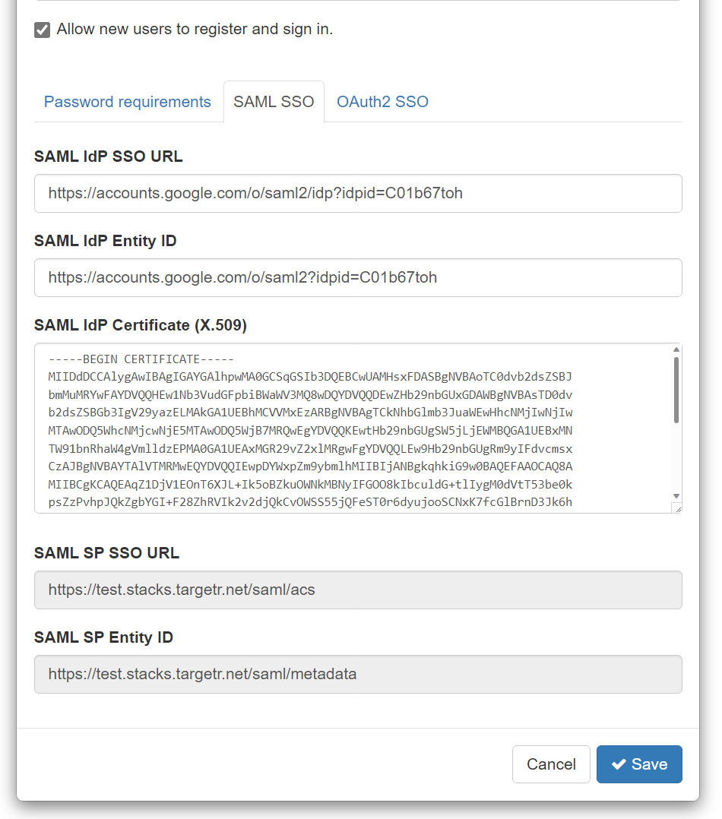Screen dimensions: 722x819
Task: Toggle Allow new users to register checkbox
Action: pyautogui.click(x=43, y=30)
